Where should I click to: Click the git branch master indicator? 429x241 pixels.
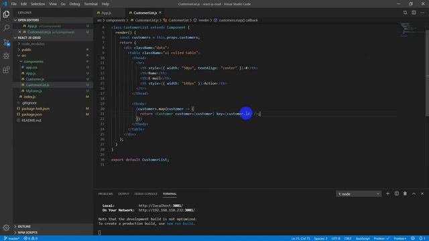pos(11,238)
